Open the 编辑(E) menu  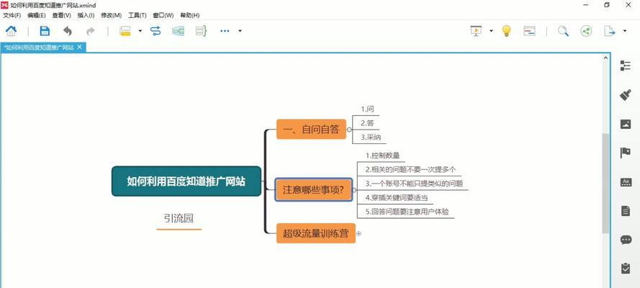(x=36, y=16)
